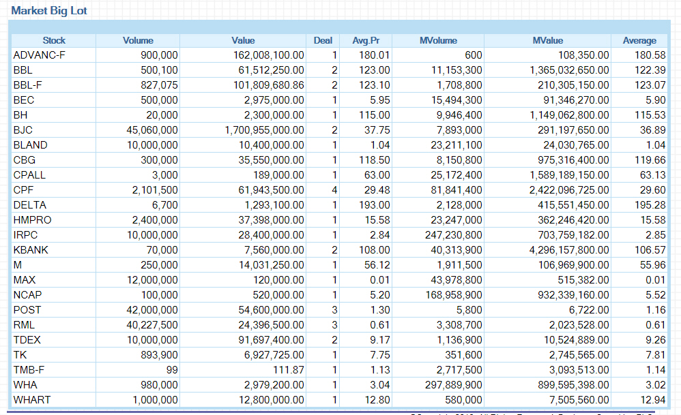Select NCAP MVolume 168,958,900

click(453, 295)
